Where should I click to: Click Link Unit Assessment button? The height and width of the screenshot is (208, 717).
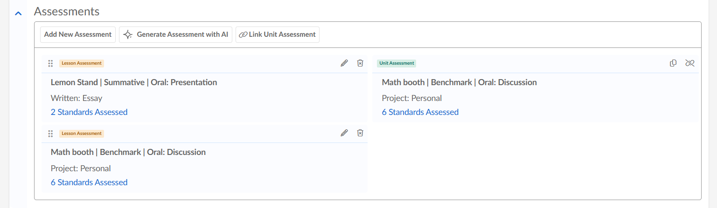click(278, 34)
